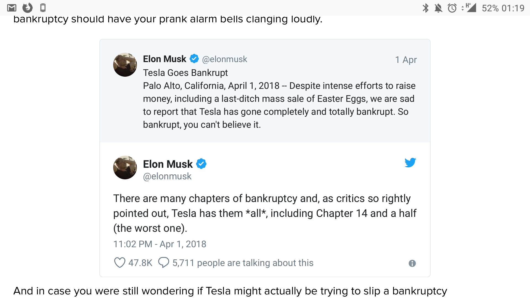Like the tweet with the heart icon
530x298 pixels.
click(120, 263)
